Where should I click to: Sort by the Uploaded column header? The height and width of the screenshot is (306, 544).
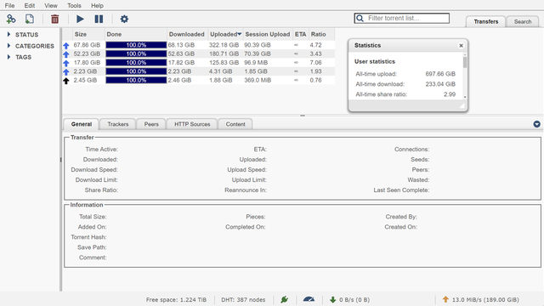point(225,34)
